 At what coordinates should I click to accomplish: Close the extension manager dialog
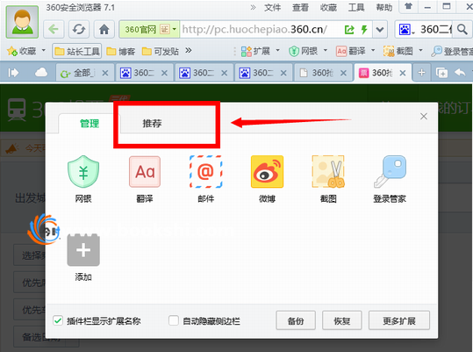coord(424,116)
